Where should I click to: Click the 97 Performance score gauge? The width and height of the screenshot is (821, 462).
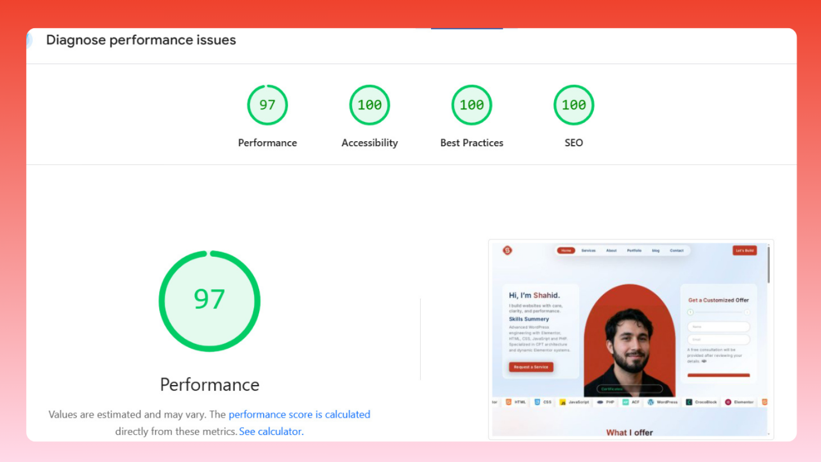coord(267,105)
